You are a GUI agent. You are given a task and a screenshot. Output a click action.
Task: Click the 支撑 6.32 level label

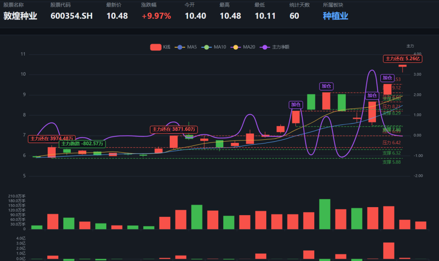tap(391, 153)
